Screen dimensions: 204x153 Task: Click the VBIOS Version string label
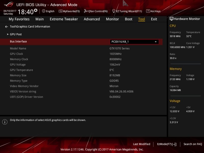click(23, 92)
